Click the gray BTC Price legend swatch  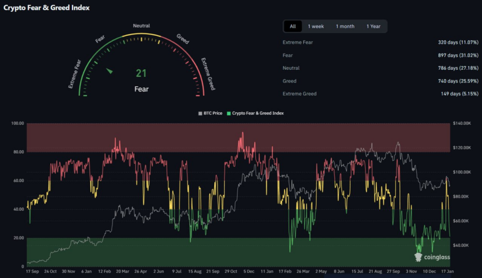coord(200,113)
